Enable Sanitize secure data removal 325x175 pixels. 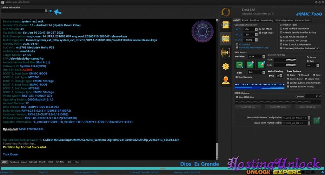click(288, 83)
